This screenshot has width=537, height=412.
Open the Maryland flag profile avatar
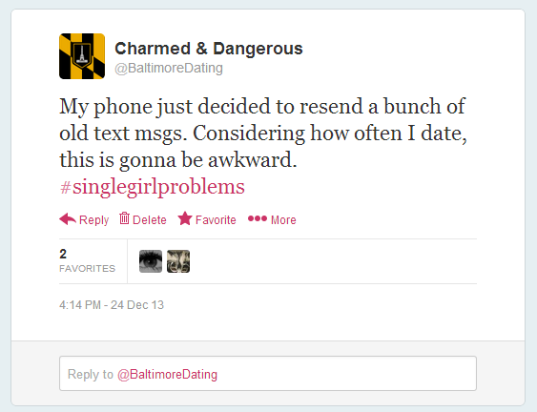coord(82,56)
